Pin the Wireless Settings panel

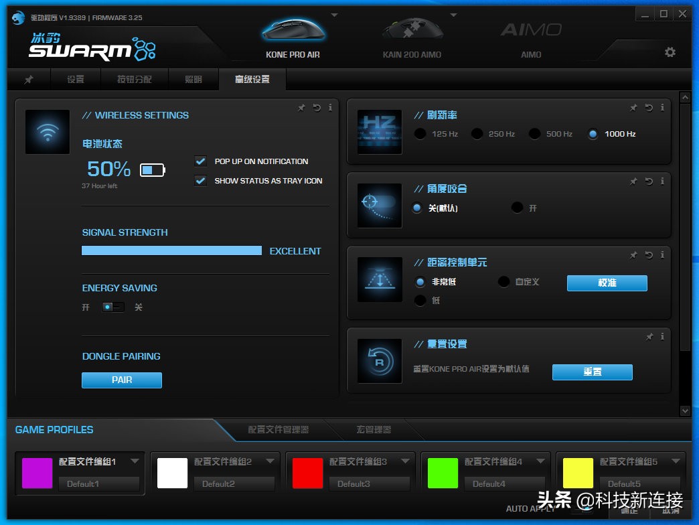(302, 107)
